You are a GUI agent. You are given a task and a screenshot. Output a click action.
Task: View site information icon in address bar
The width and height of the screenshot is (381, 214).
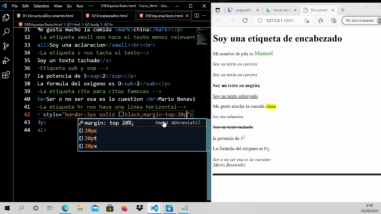pyautogui.click(x=260, y=20)
